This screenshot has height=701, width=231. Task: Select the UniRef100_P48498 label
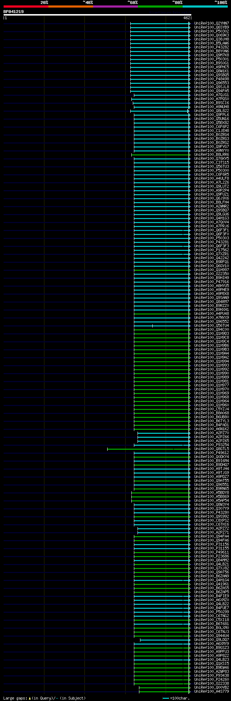tap(212, 79)
